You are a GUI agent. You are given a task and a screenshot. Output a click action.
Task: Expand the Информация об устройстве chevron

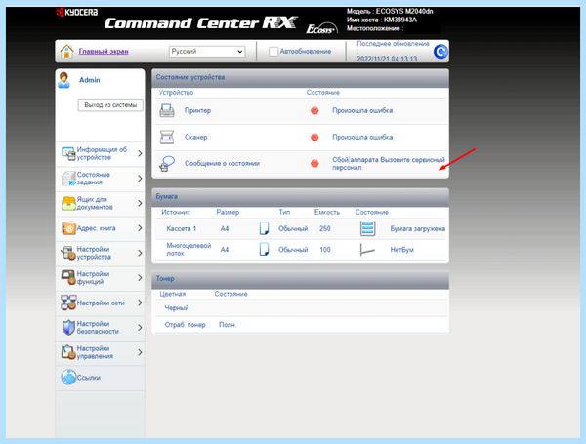[x=140, y=153]
